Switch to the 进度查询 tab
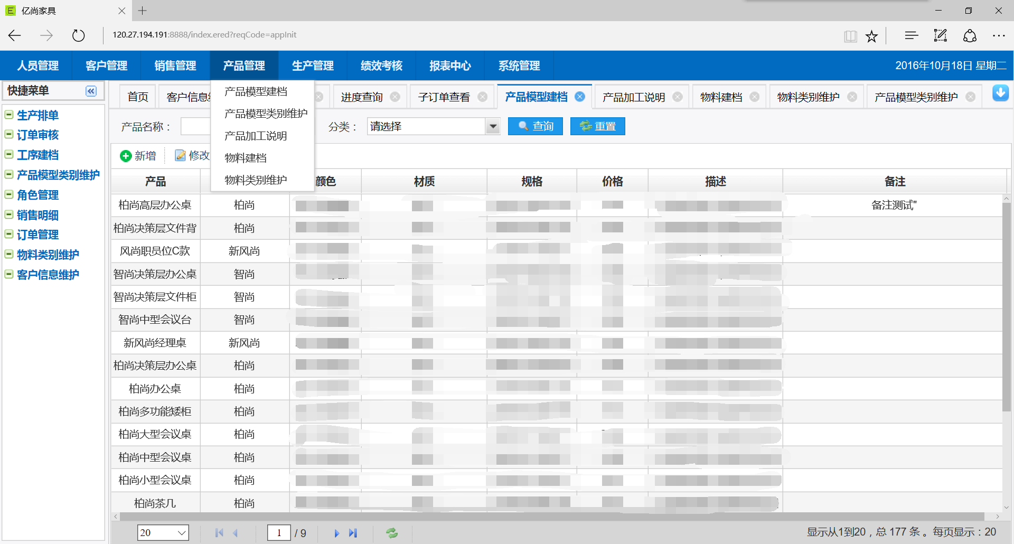Image resolution: width=1014 pixels, height=544 pixels. pos(362,97)
